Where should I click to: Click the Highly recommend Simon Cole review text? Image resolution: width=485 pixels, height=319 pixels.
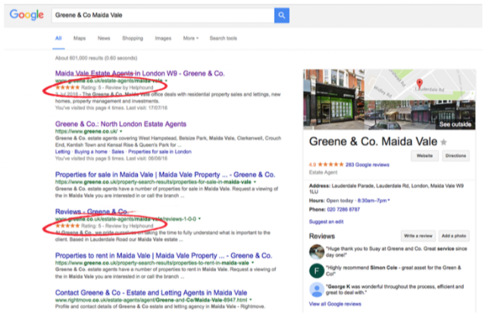pyautogui.click(x=393, y=271)
